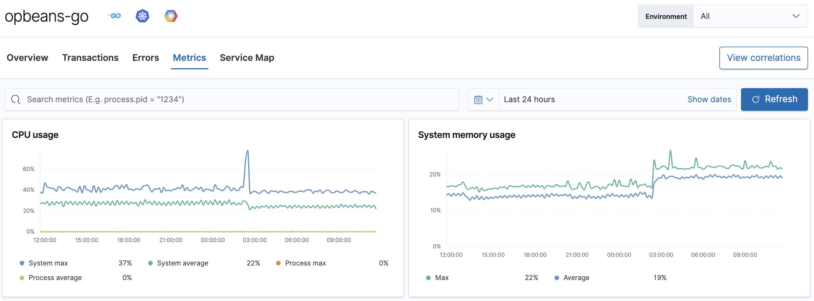Click the Show dates link
Viewport: 814px width, 301px height.
tap(709, 99)
